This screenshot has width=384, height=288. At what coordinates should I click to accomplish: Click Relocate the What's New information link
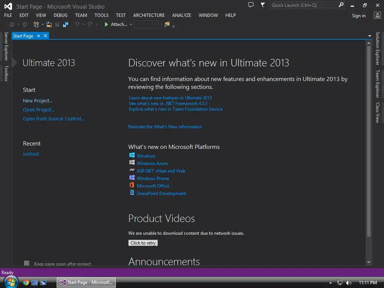tap(165, 127)
